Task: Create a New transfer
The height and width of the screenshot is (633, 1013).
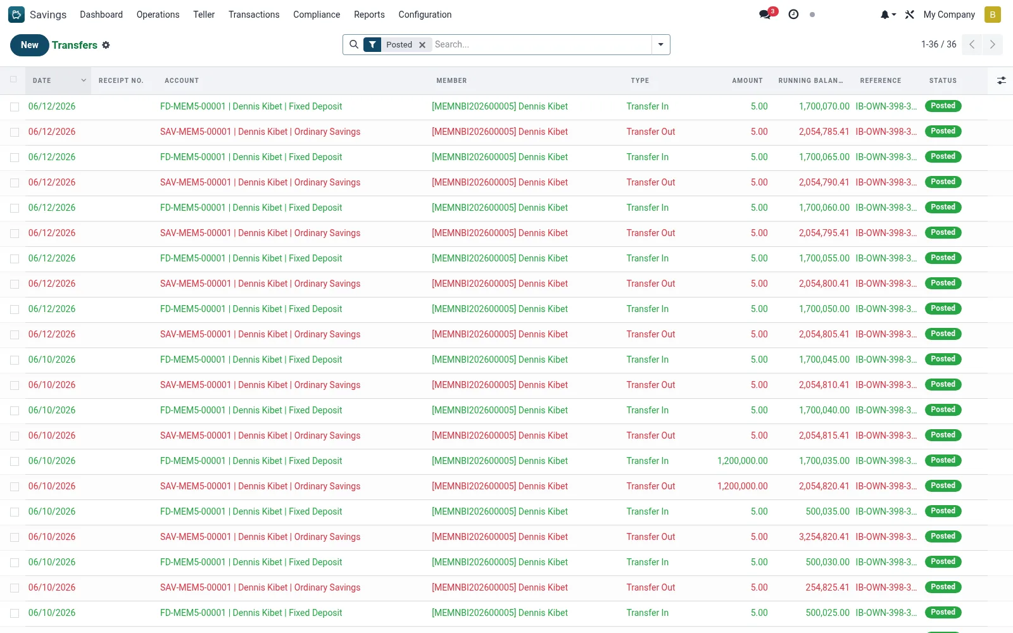Action: click(30, 45)
